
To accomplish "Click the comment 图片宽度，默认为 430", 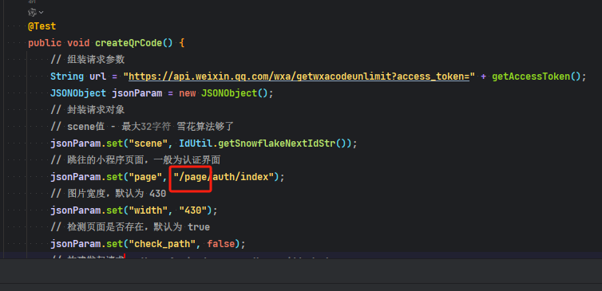I will (x=109, y=194).
